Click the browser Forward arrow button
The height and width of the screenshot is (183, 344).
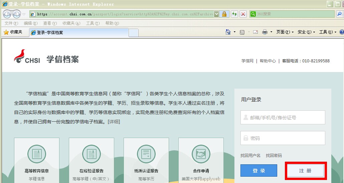coord(16,14)
